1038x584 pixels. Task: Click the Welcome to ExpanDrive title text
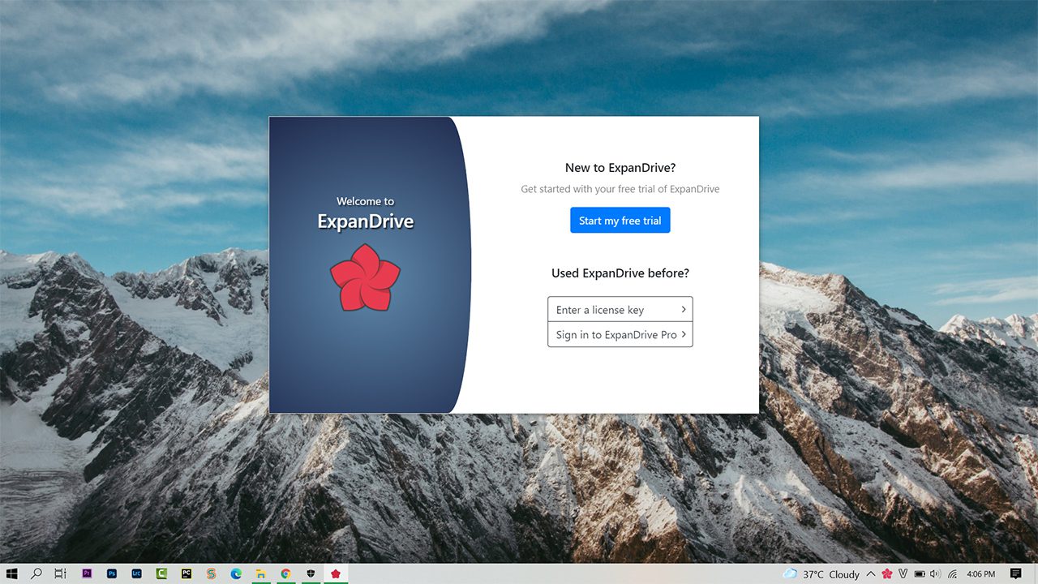pyautogui.click(x=365, y=213)
